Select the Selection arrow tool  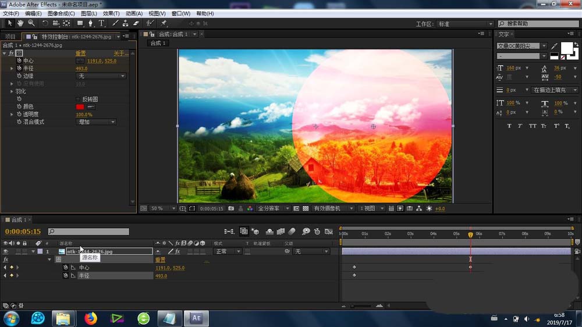click(10, 23)
